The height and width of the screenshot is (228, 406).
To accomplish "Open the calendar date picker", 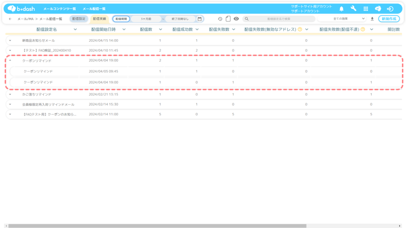I will 199,19.
